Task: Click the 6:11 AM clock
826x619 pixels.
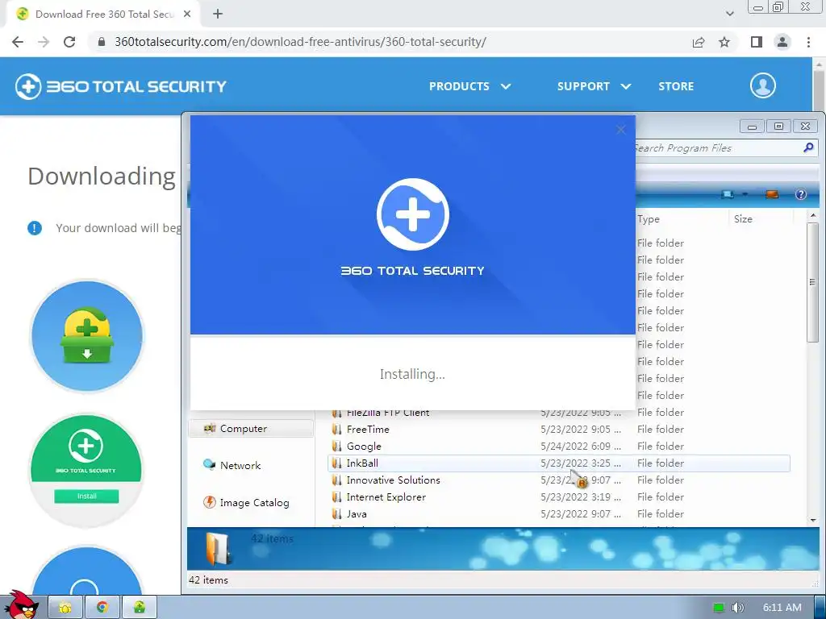Action: tap(782, 608)
